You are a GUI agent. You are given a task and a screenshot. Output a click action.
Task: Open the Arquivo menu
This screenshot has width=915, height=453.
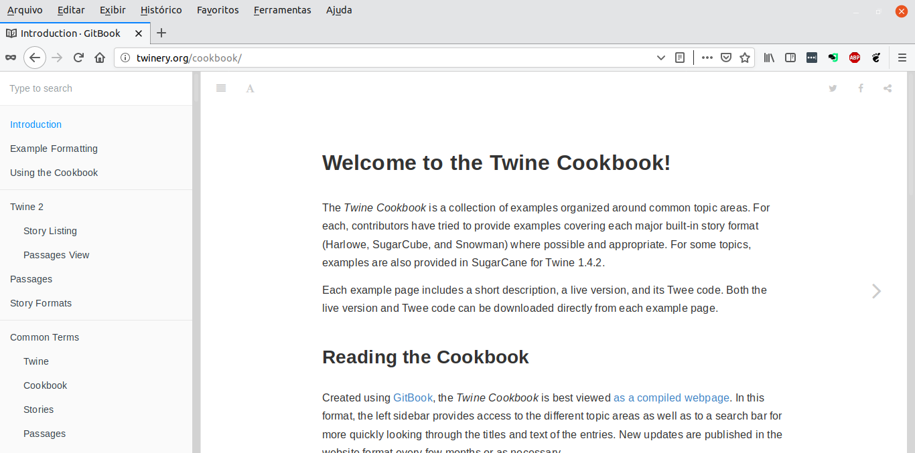[25, 10]
